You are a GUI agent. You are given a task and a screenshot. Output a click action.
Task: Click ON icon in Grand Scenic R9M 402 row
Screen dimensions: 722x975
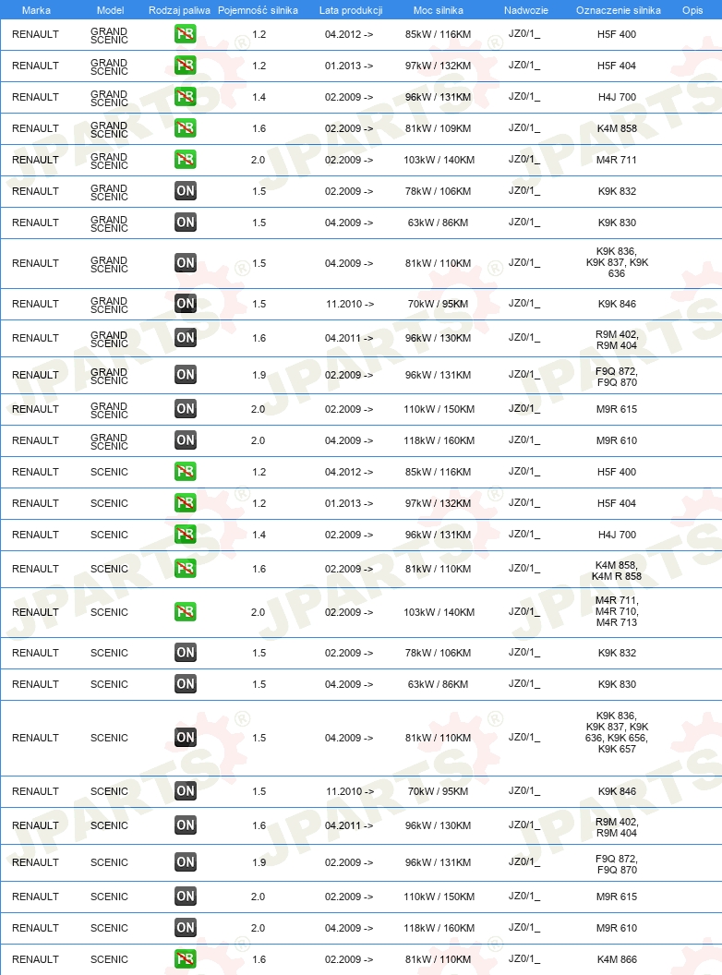(x=186, y=338)
